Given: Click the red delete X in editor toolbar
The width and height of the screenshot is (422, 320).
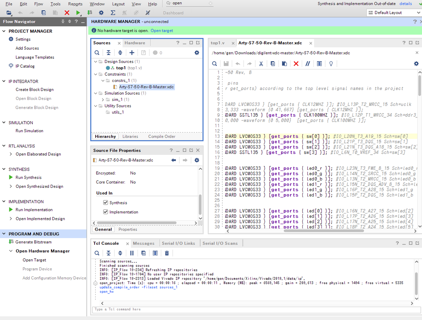Looking at the screenshot, I should coord(296,64).
